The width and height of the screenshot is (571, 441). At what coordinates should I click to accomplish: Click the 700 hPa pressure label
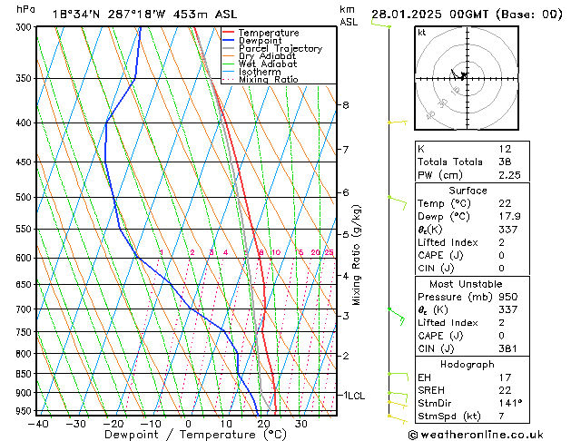pyautogui.click(x=25, y=309)
